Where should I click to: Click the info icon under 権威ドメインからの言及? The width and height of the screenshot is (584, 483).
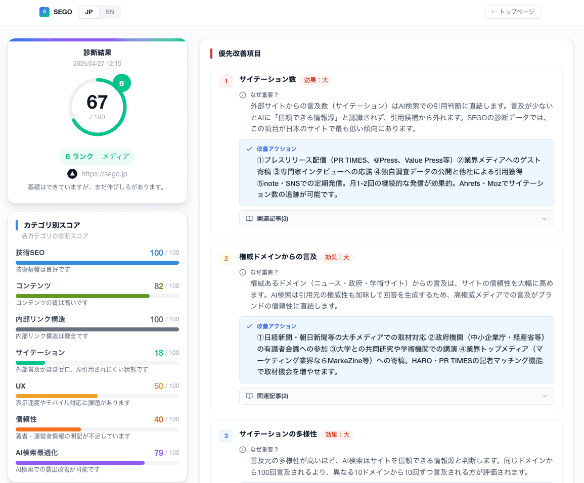(x=242, y=271)
